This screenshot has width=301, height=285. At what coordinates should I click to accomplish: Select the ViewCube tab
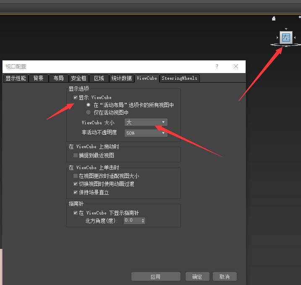(x=147, y=78)
